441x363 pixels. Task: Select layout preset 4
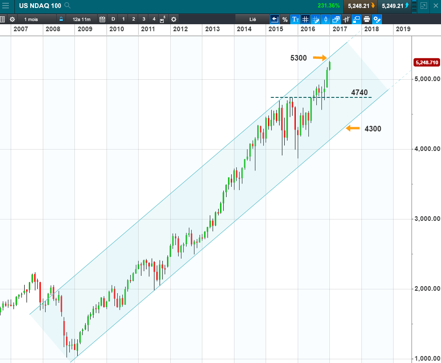154,19
